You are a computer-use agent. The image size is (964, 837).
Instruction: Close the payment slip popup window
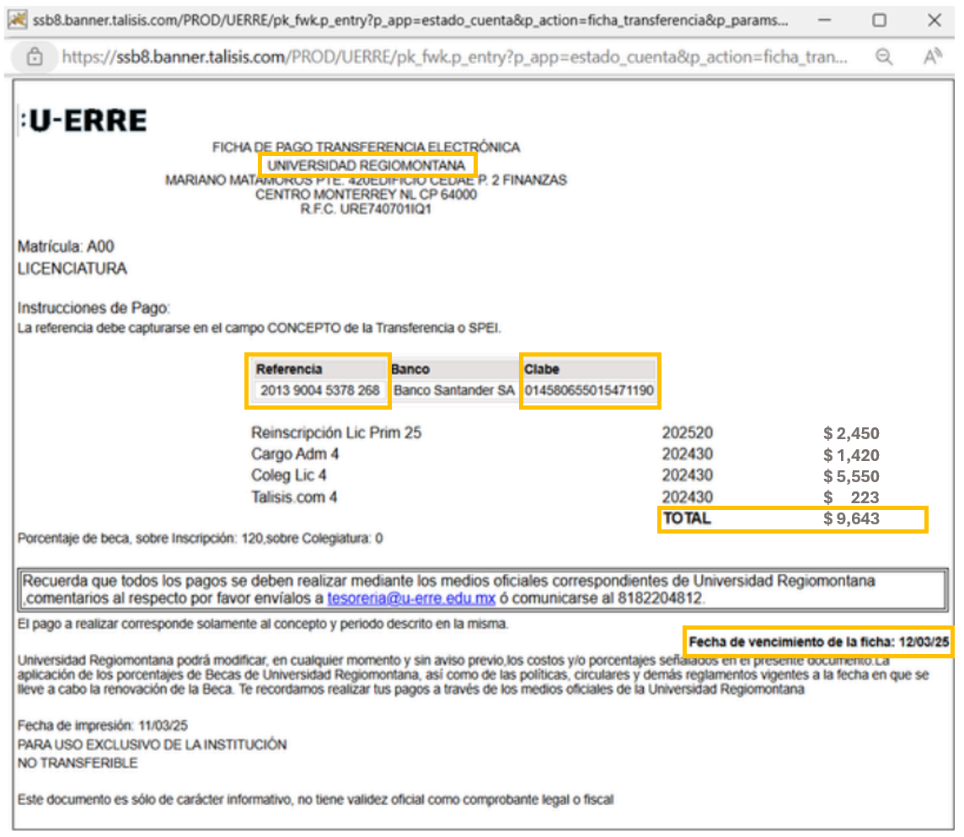pyautogui.click(x=934, y=19)
